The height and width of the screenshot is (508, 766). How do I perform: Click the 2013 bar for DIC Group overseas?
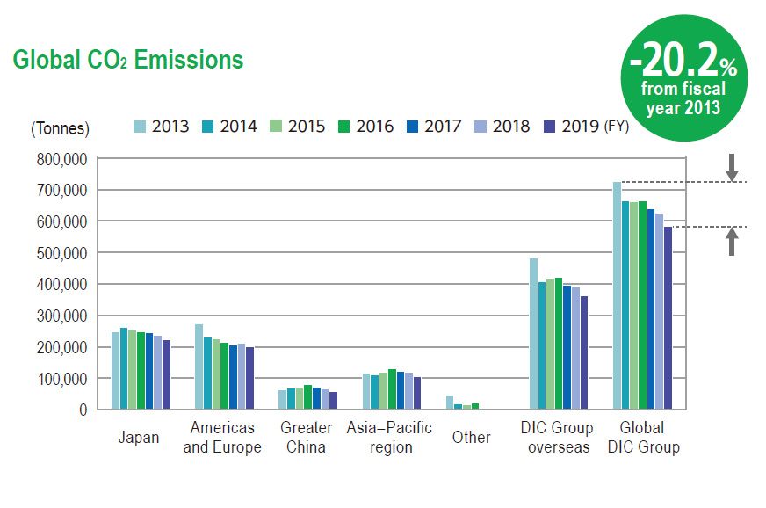tap(533, 333)
